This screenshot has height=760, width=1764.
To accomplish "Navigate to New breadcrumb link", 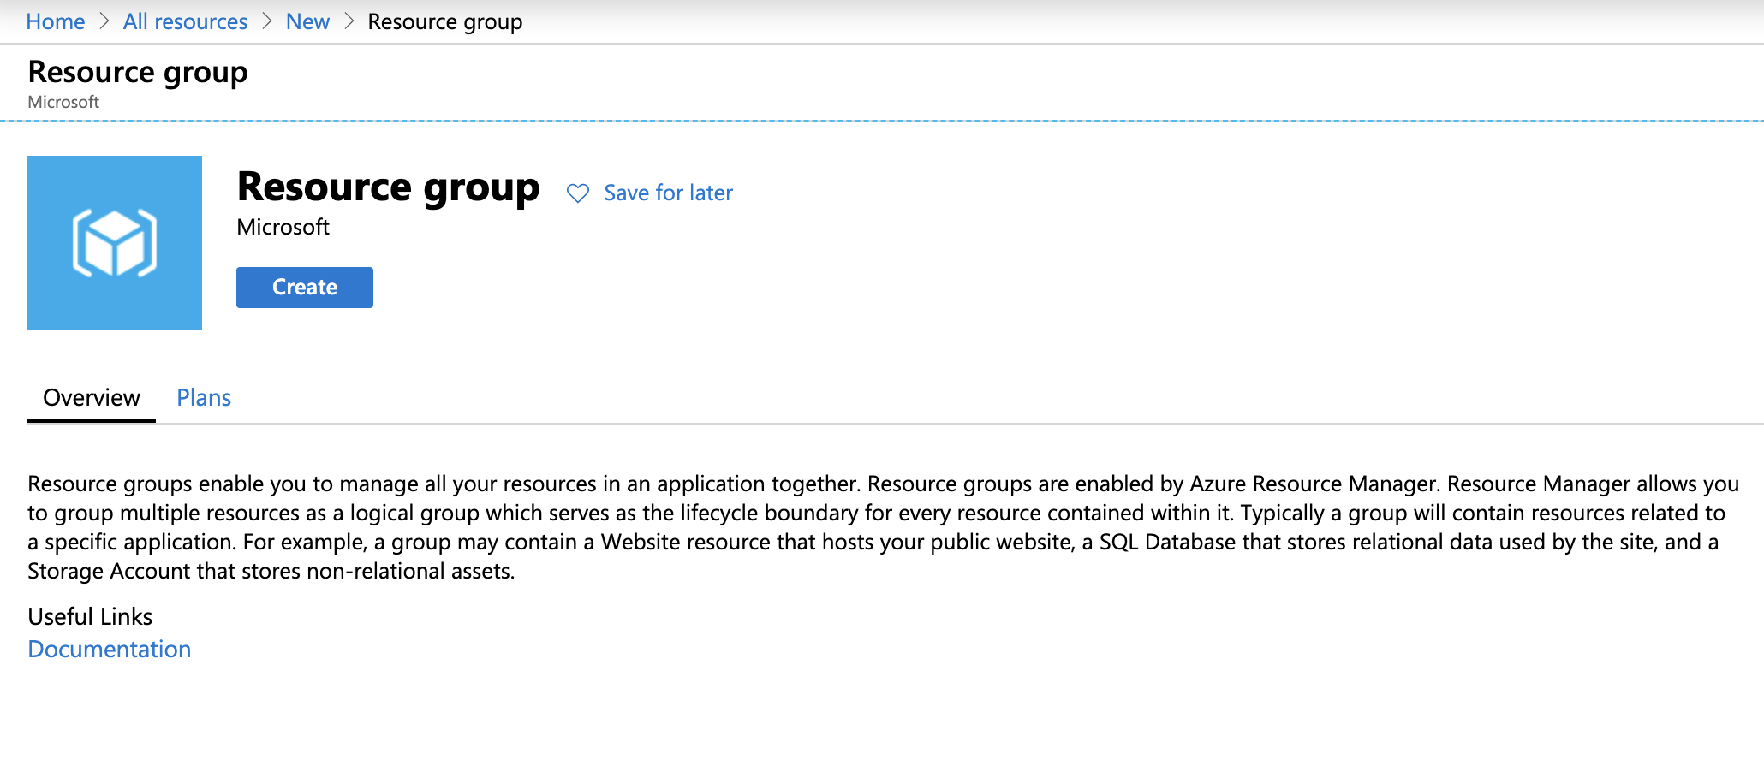I will click(307, 21).
